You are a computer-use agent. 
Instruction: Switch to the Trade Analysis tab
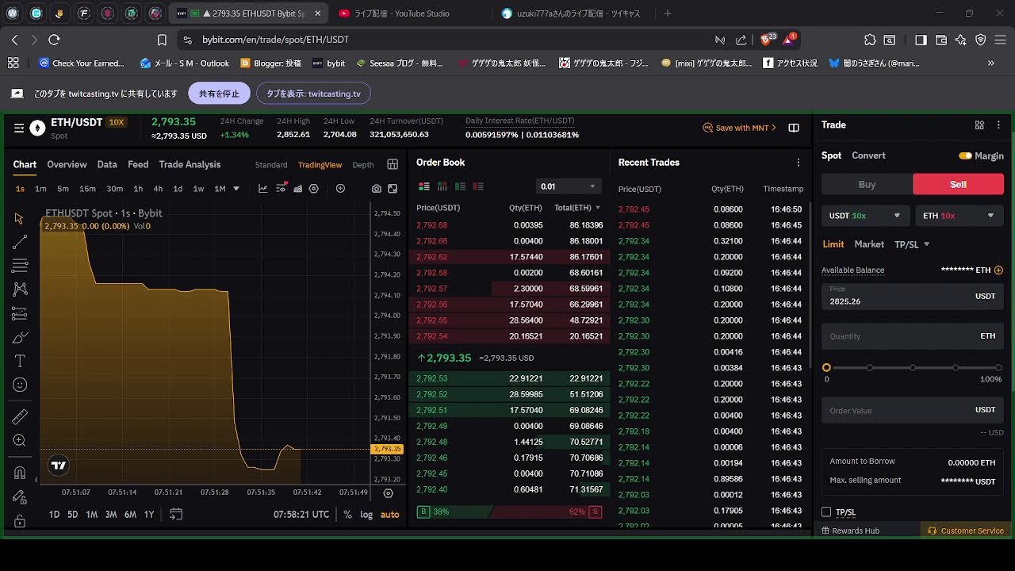tap(191, 164)
